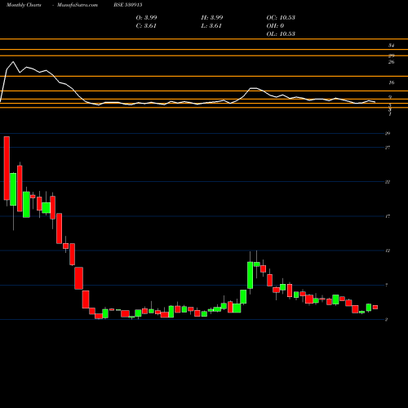The width and height of the screenshot is (408, 408).
Task: Click the '12' price label on candlestick axis
Action: [388, 251]
